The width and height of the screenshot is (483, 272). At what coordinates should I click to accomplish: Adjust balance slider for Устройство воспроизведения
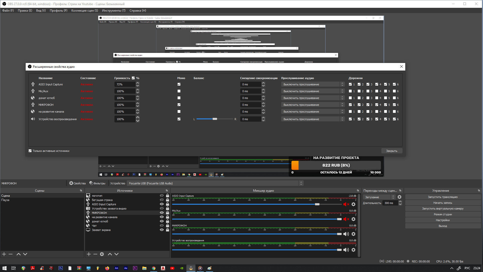coord(215,119)
